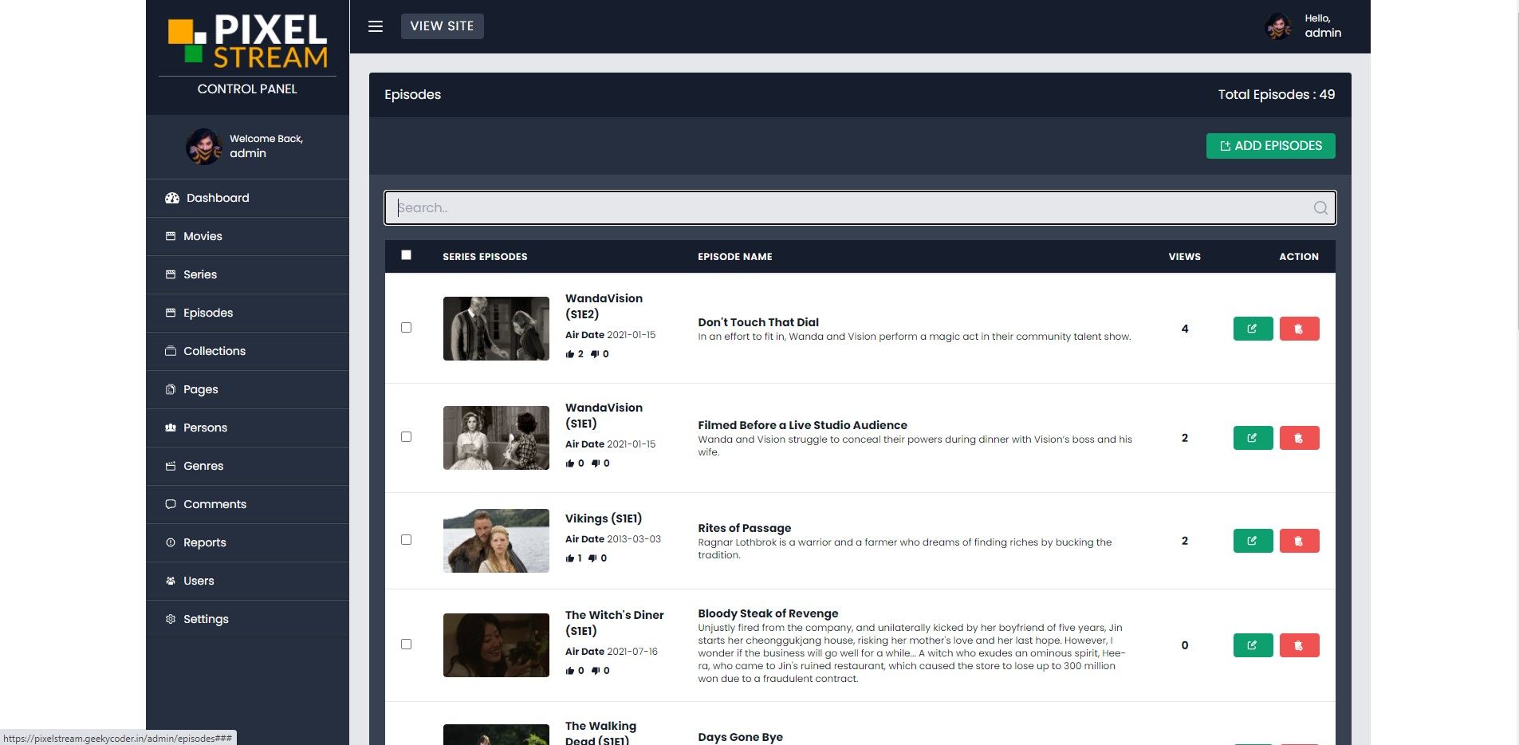
Task: Delete the Rites of Passage episode
Action: pyautogui.click(x=1299, y=541)
